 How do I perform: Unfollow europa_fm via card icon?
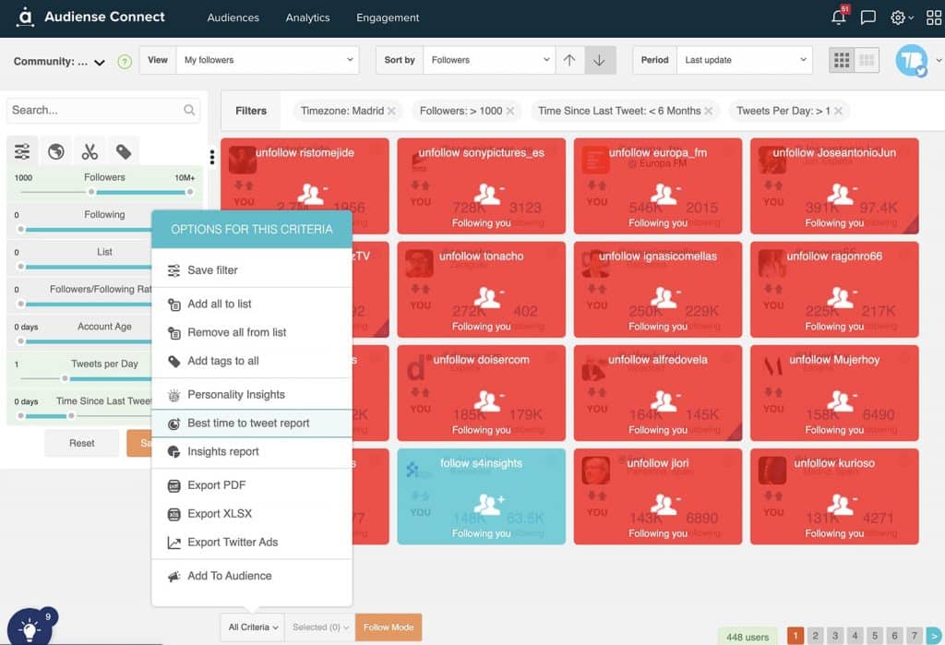coord(665,194)
